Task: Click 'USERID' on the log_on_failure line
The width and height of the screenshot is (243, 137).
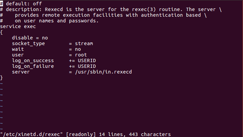Action: (x=87, y=66)
